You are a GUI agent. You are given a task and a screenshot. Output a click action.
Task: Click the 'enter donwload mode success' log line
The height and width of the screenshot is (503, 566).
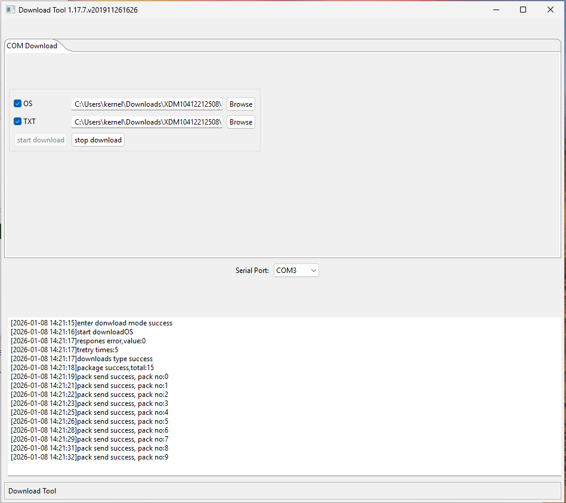point(91,323)
